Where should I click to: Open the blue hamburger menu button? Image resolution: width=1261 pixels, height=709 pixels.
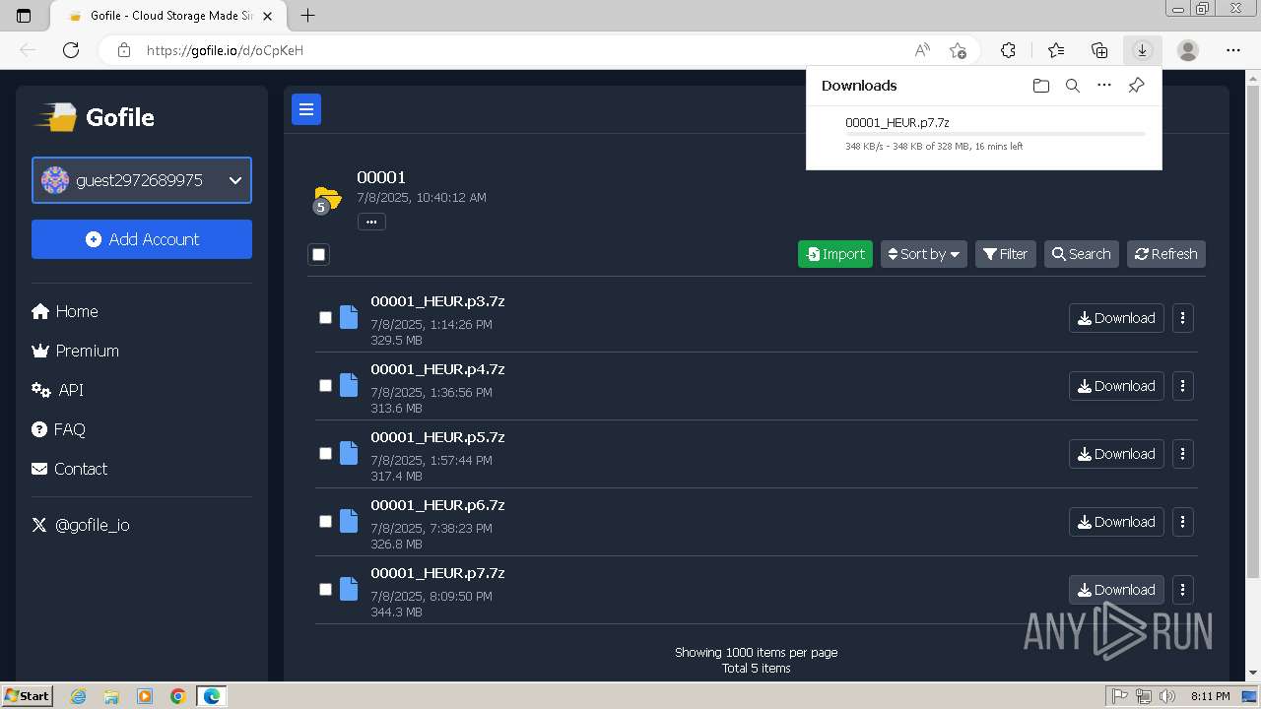pyautogui.click(x=306, y=109)
